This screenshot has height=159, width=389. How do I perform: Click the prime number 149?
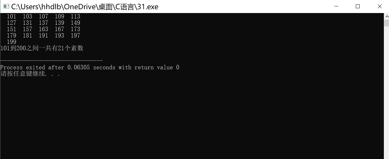75,23
